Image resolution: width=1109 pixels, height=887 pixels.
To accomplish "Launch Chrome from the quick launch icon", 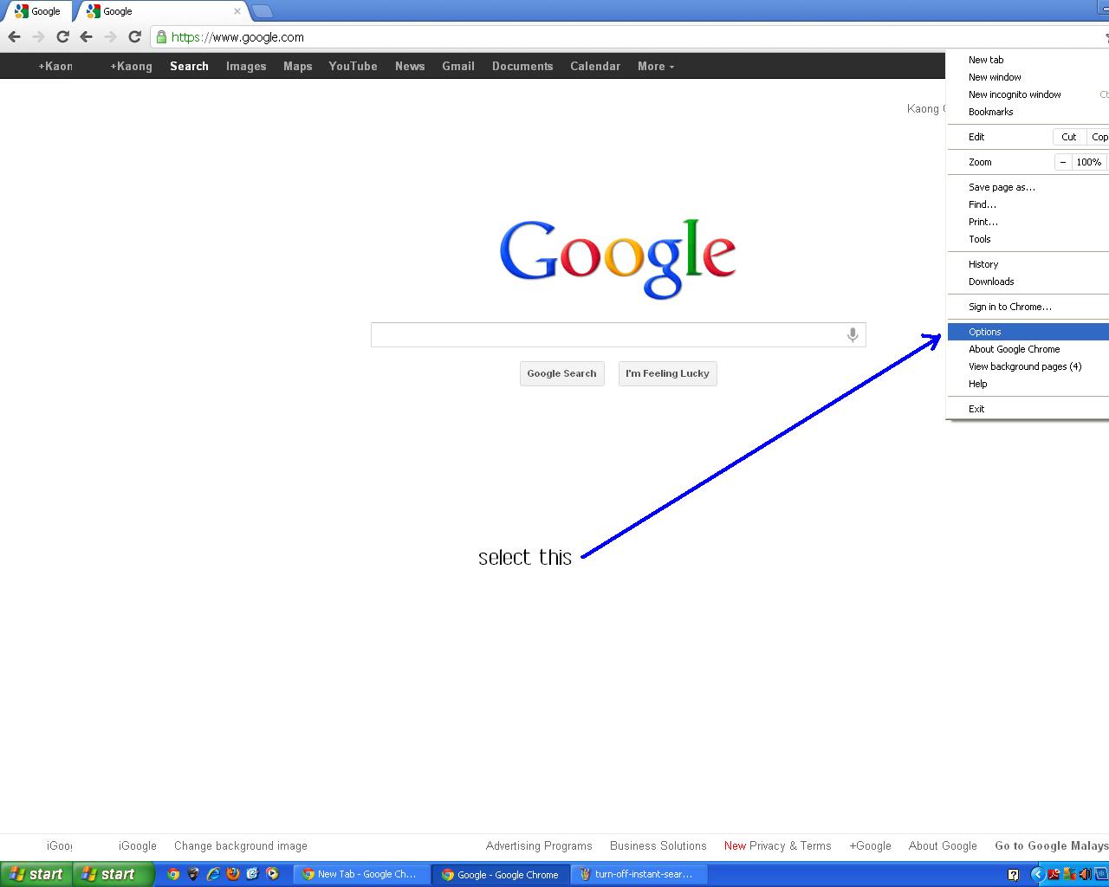I will [x=173, y=874].
